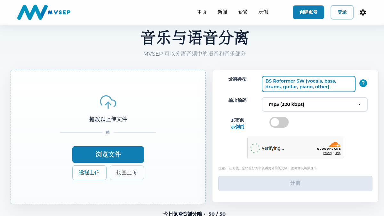This screenshot has height=216, width=384.
Task: Open the 新闻 navigation item
Action: click(222, 12)
